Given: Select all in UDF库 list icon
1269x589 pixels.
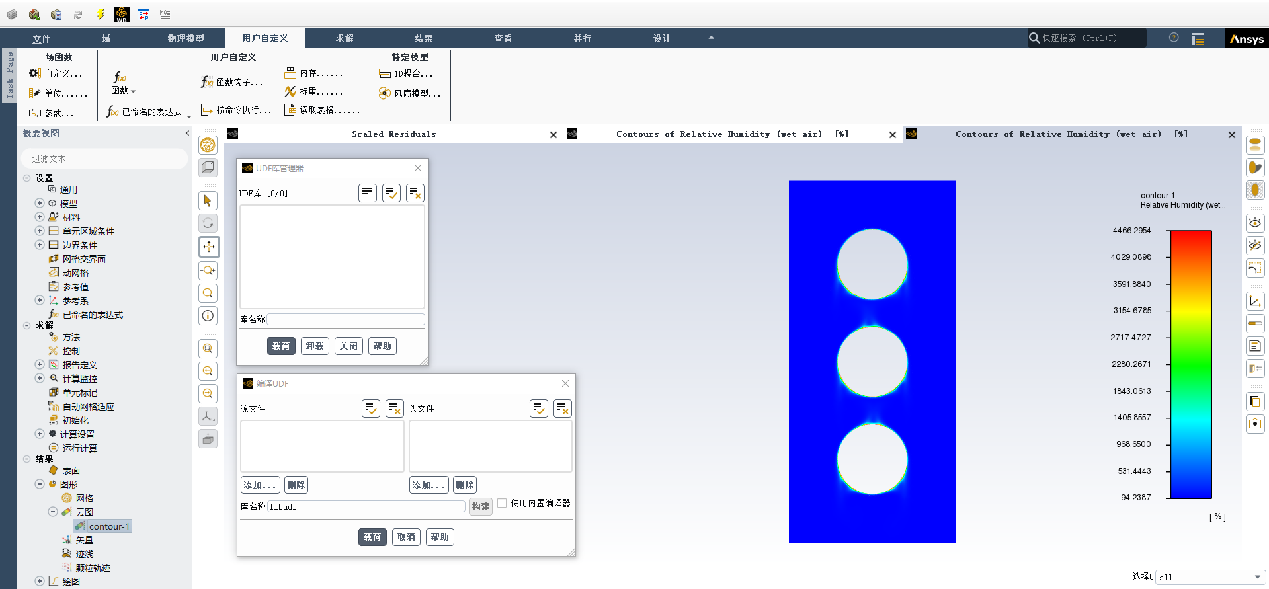Looking at the screenshot, I should pyautogui.click(x=391, y=193).
